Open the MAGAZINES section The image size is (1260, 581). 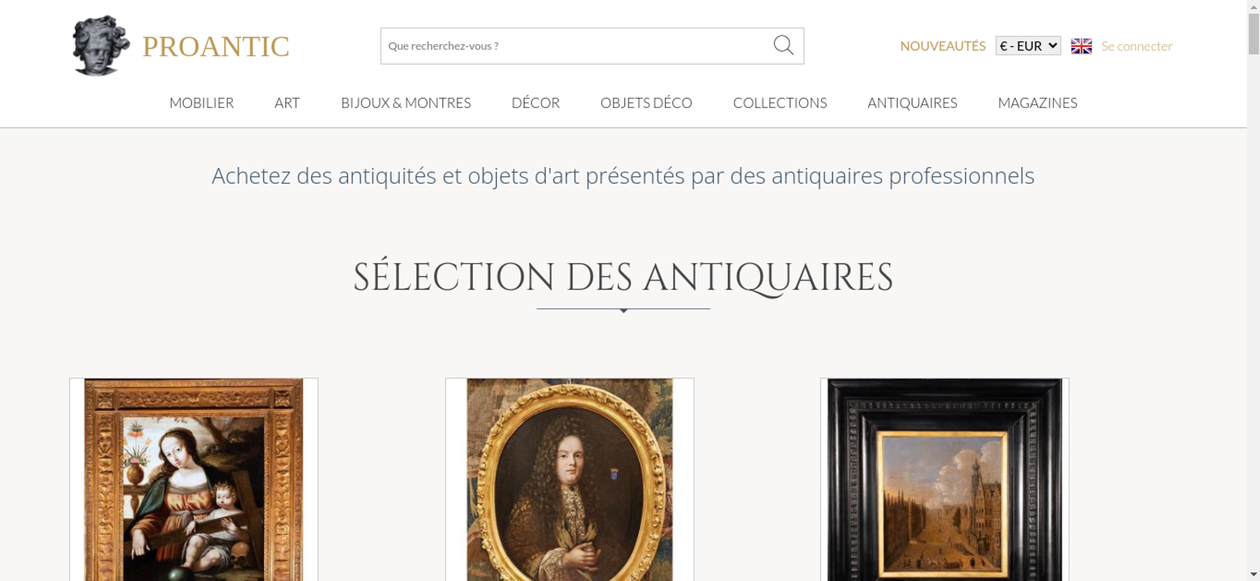tap(1038, 103)
